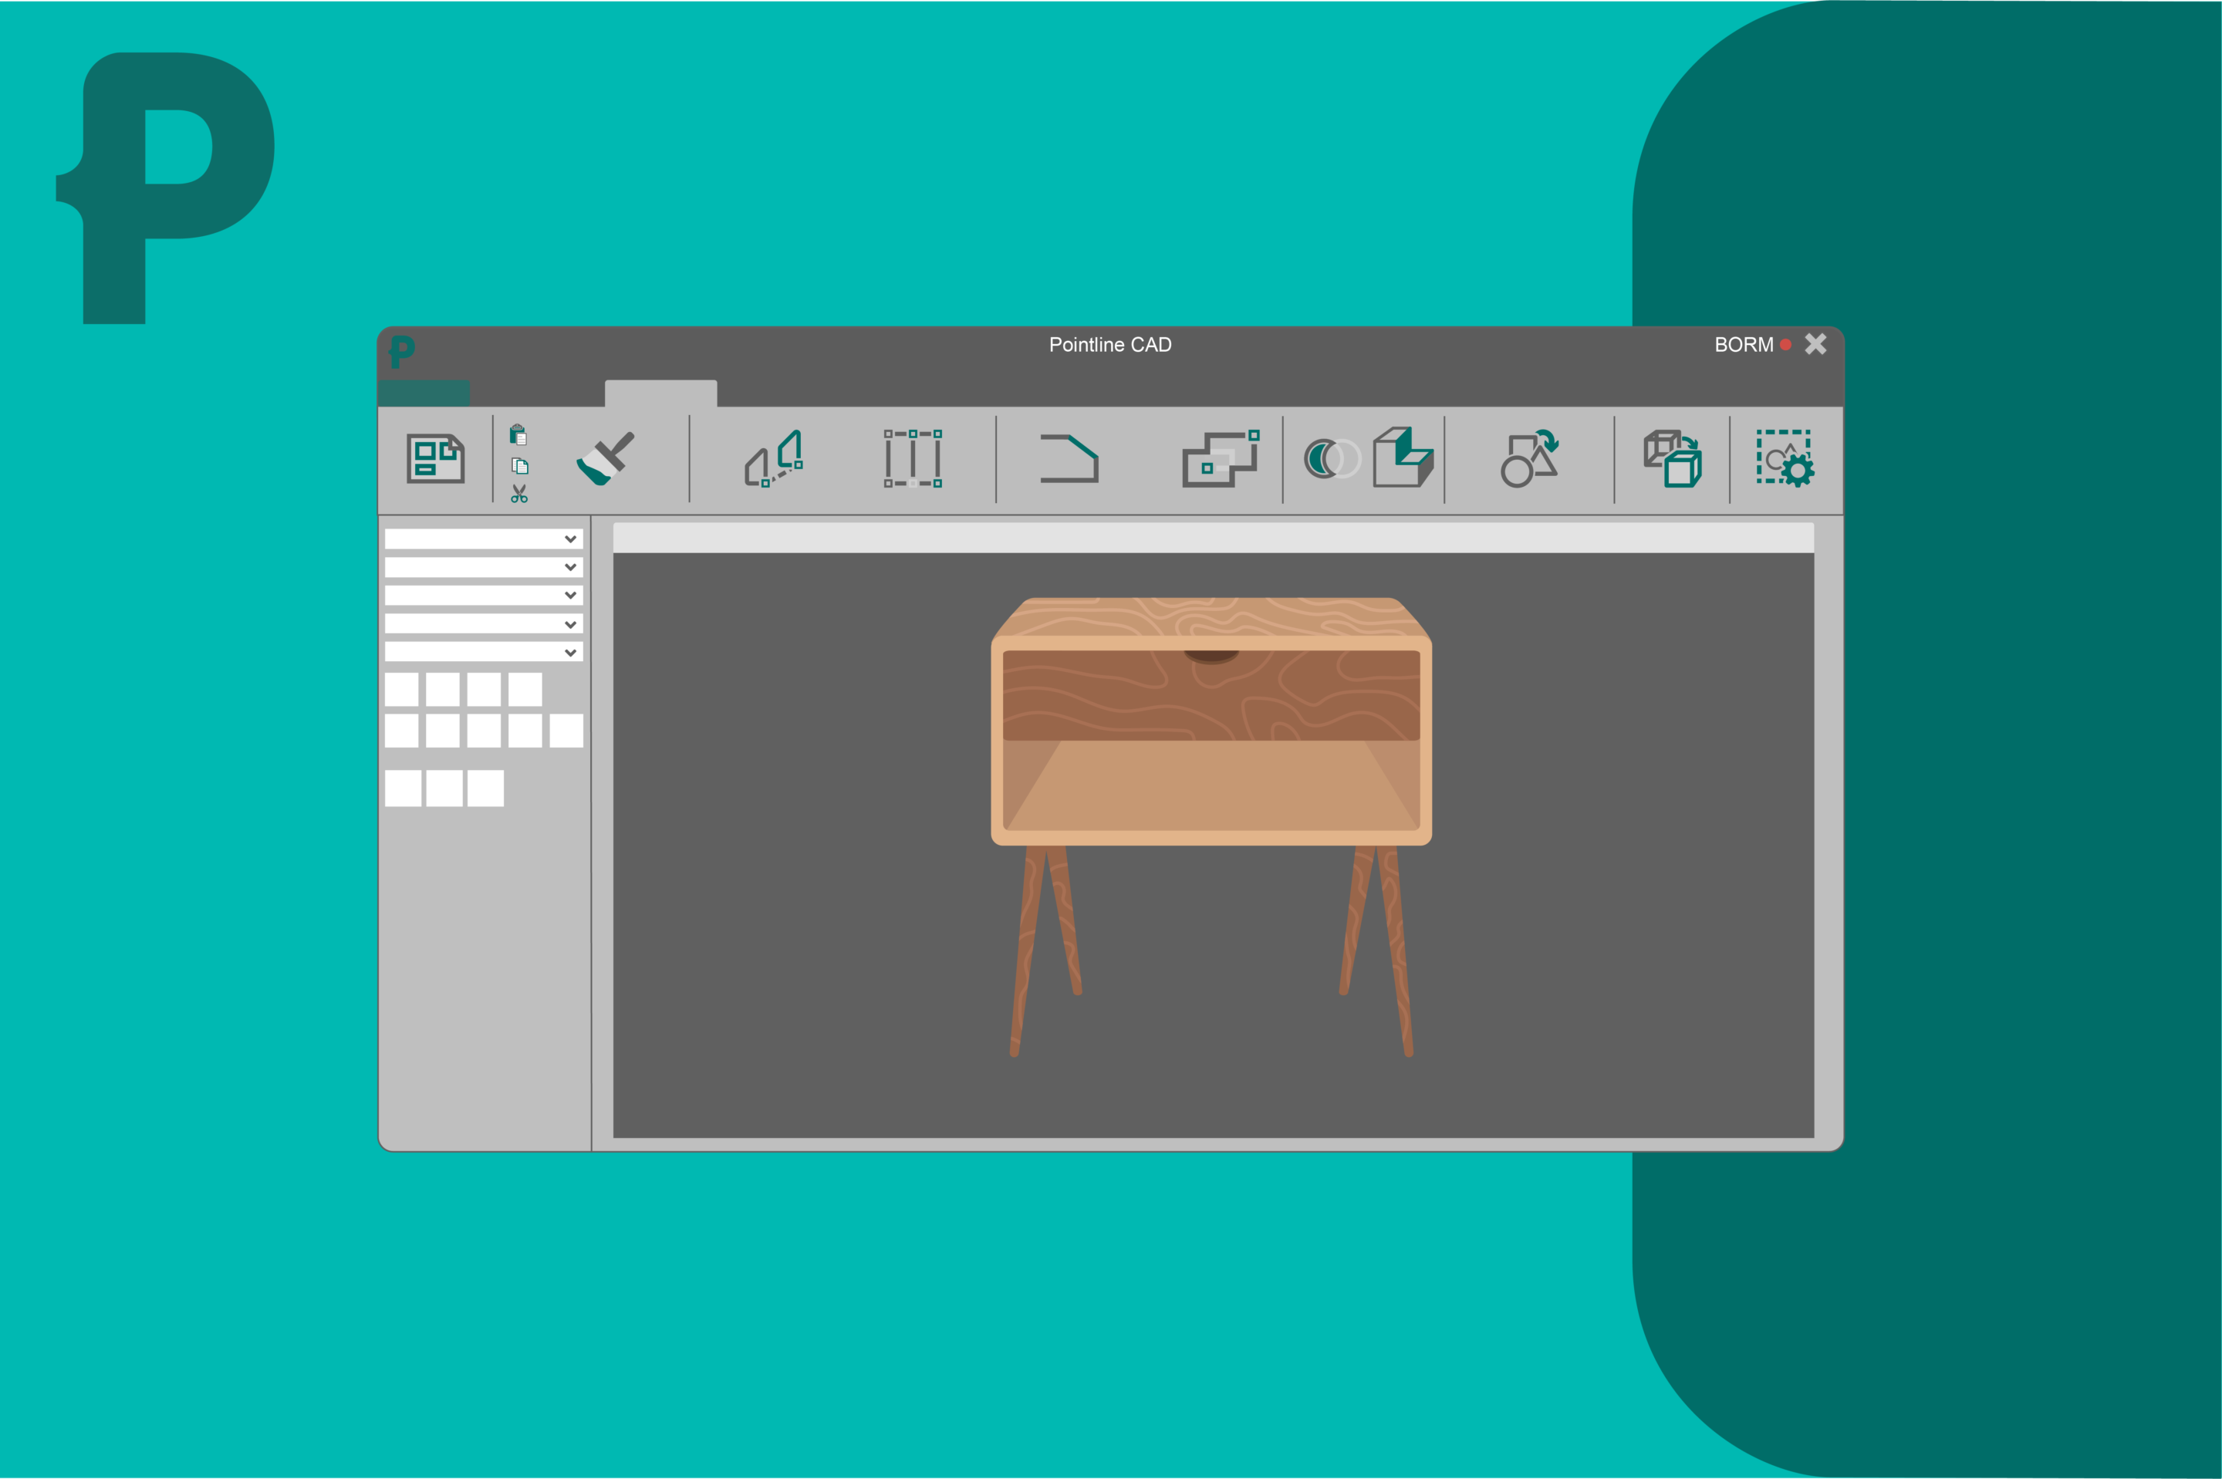Click the layout template save icon
The image size is (2222, 1479).
coord(435,458)
